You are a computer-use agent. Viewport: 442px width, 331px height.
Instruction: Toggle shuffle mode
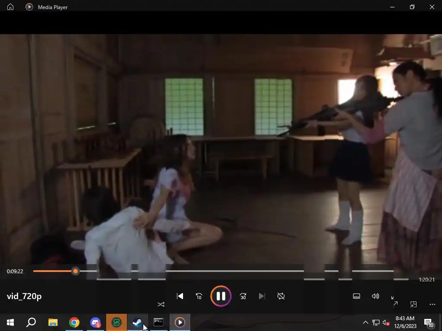coord(161,304)
